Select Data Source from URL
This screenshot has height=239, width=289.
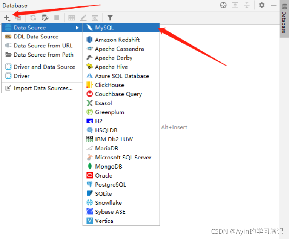[42, 46]
